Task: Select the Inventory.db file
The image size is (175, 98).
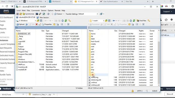Action: coord(23,67)
